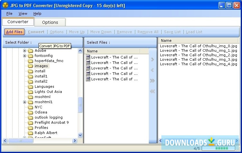The height and width of the screenshot is (153, 242).
Task: Click the images folder icon
Action: pyautogui.click(x=31, y=66)
